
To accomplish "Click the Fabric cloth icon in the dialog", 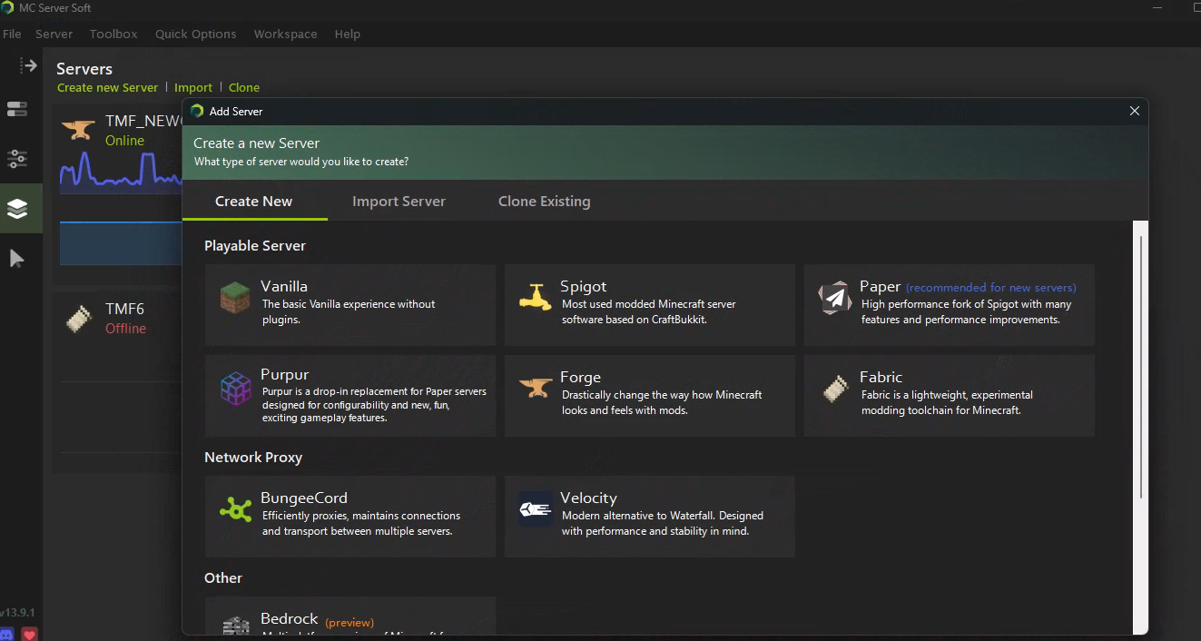I will (x=834, y=389).
